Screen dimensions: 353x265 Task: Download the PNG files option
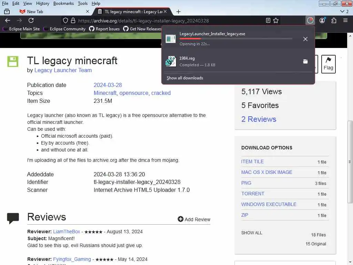(246, 183)
